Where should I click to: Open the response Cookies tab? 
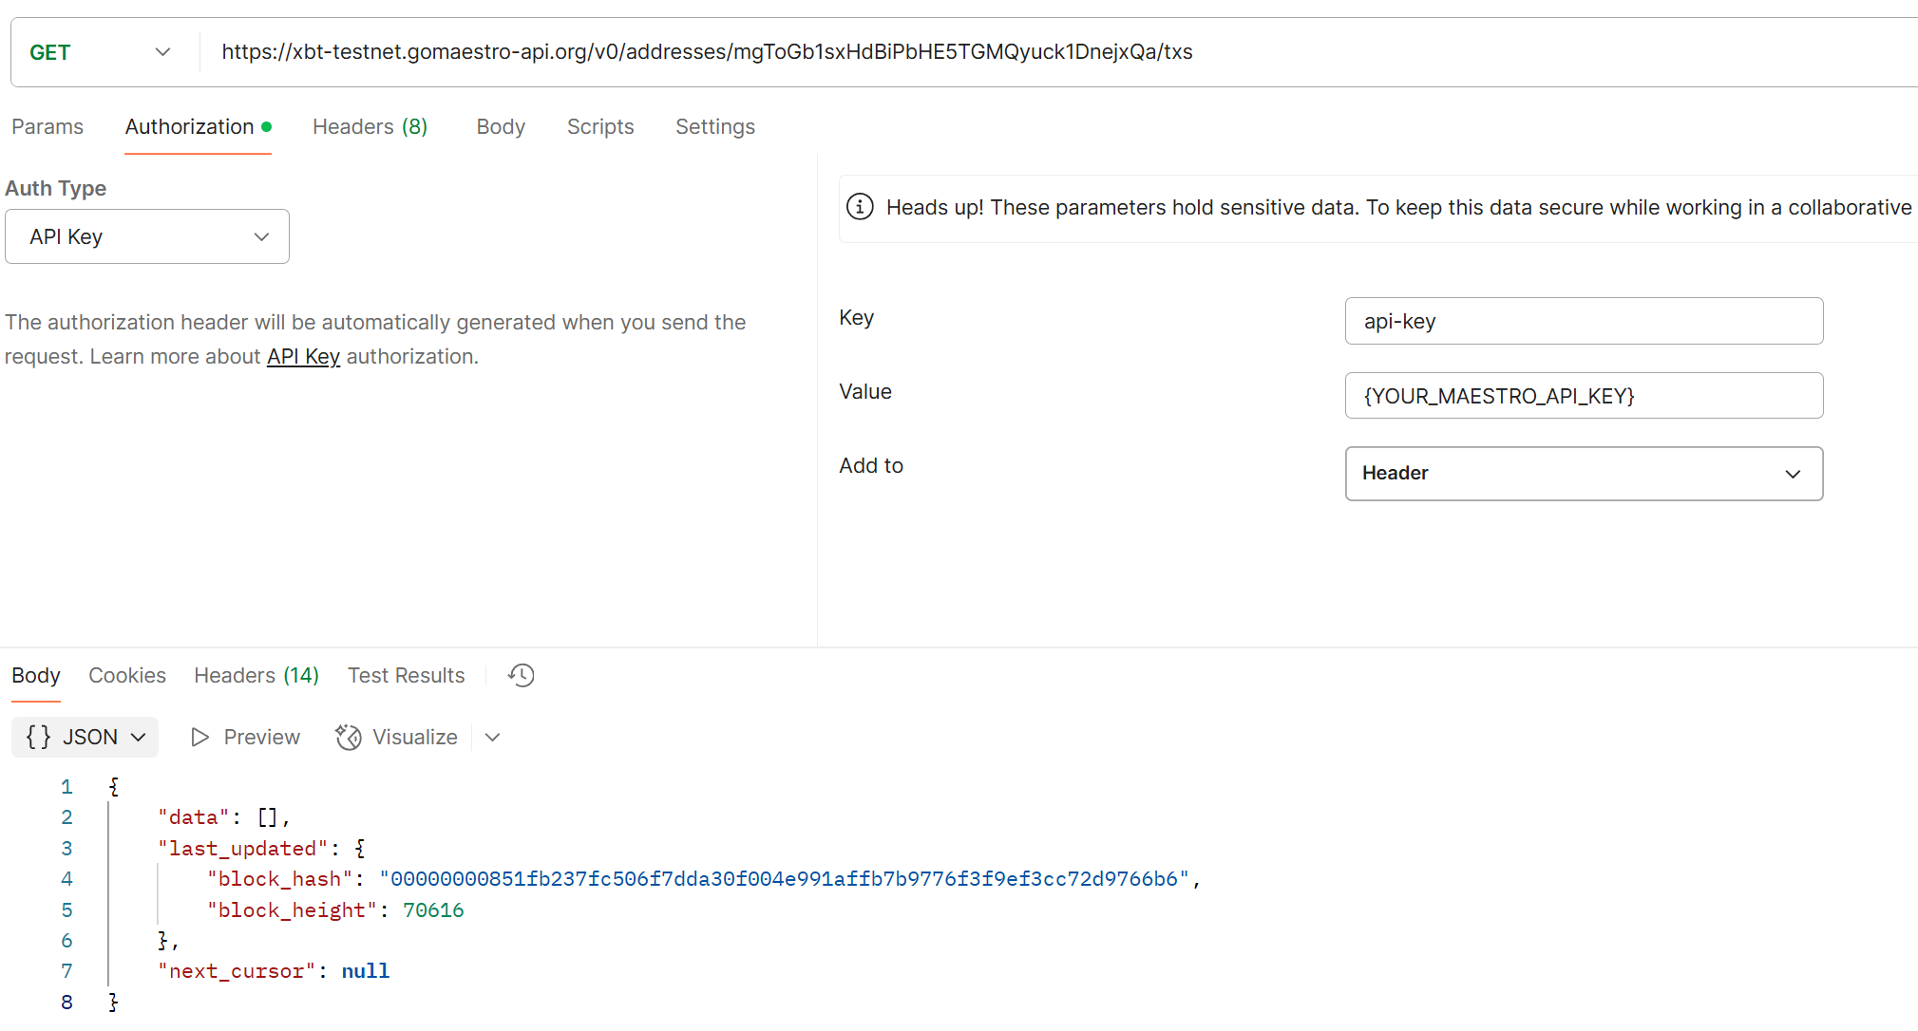tap(127, 676)
